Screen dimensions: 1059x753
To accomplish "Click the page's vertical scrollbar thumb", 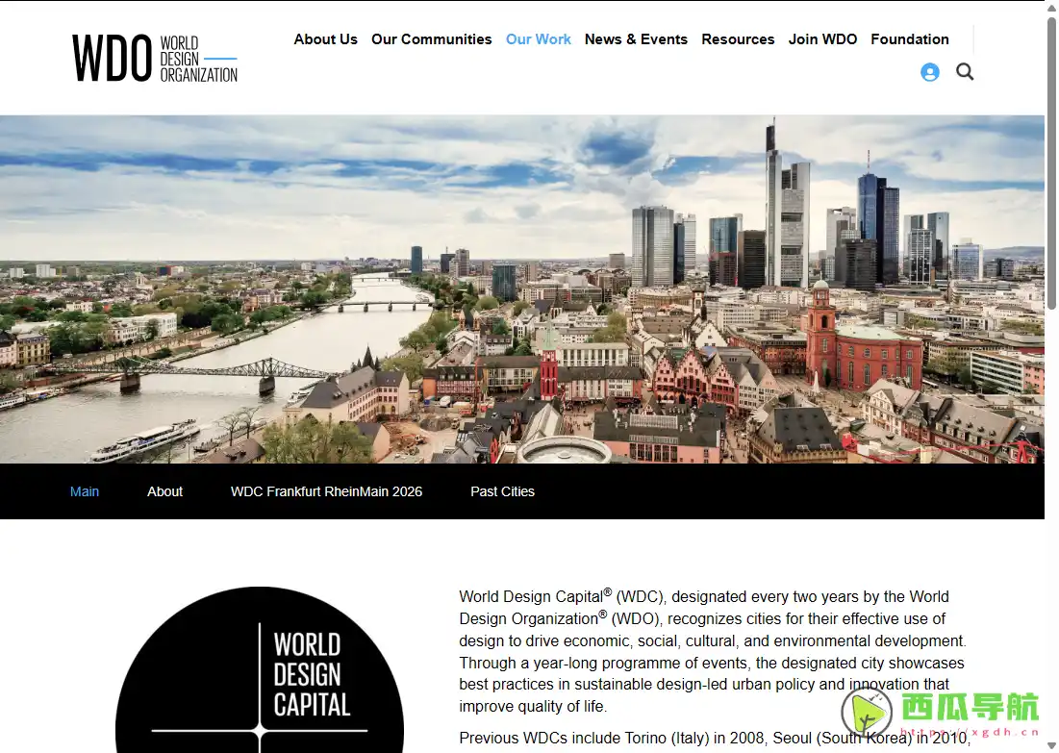I will [x=1051, y=163].
